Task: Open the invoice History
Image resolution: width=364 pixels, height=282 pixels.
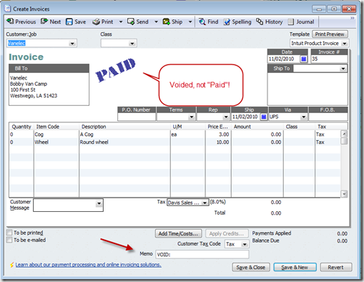Action: tap(270, 21)
